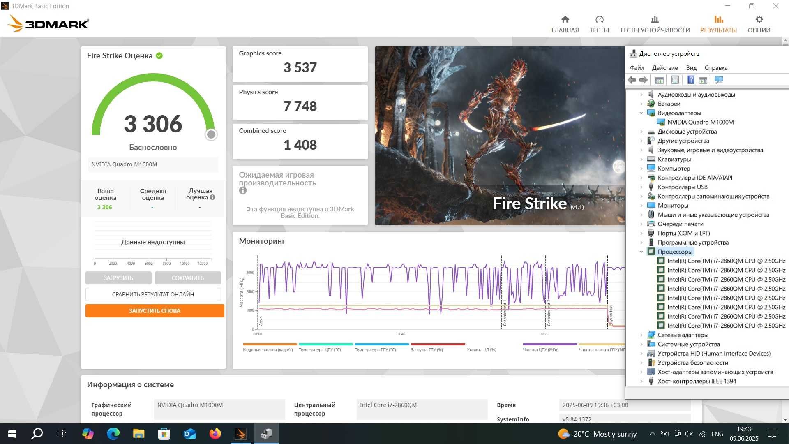Click the orange ЗАПУСТИТЬ СНОВА button
Image resolution: width=789 pixels, height=444 pixels.
(155, 311)
